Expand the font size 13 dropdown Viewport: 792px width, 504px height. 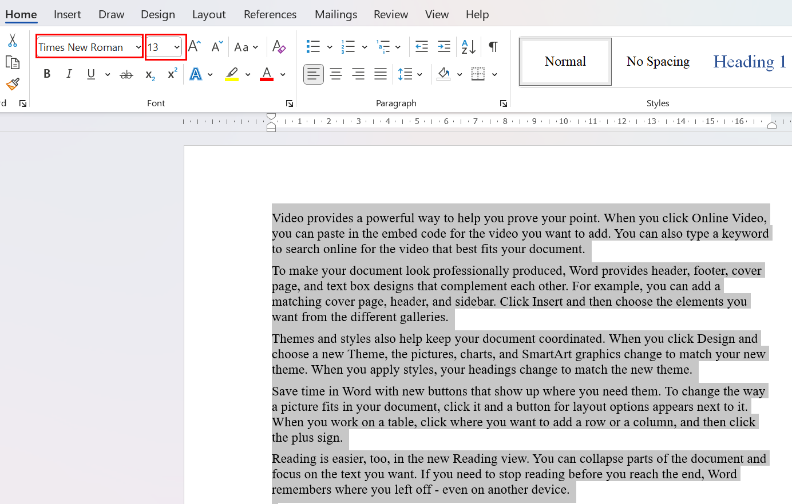[177, 47]
